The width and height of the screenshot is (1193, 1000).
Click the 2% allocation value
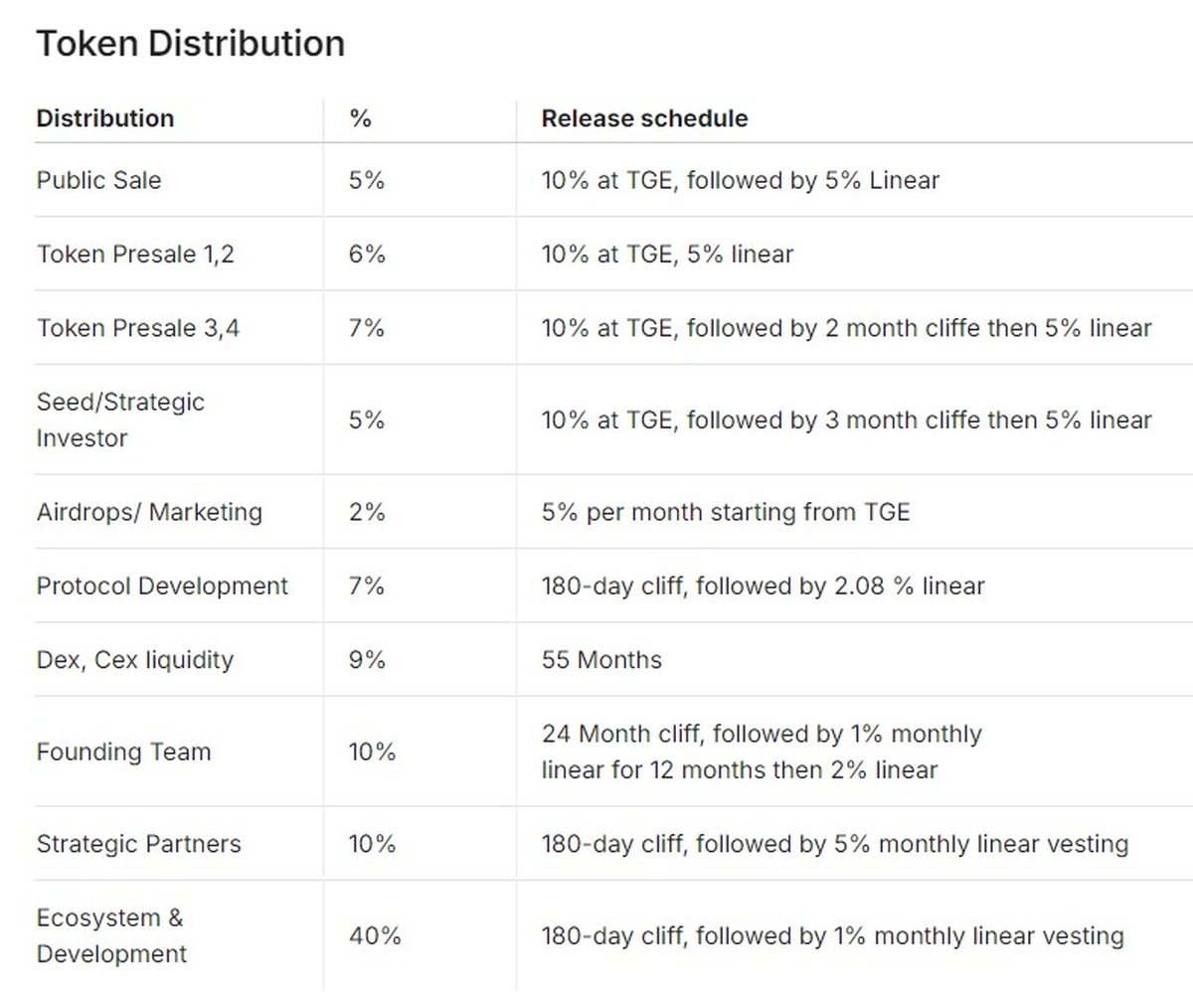click(367, 512)
